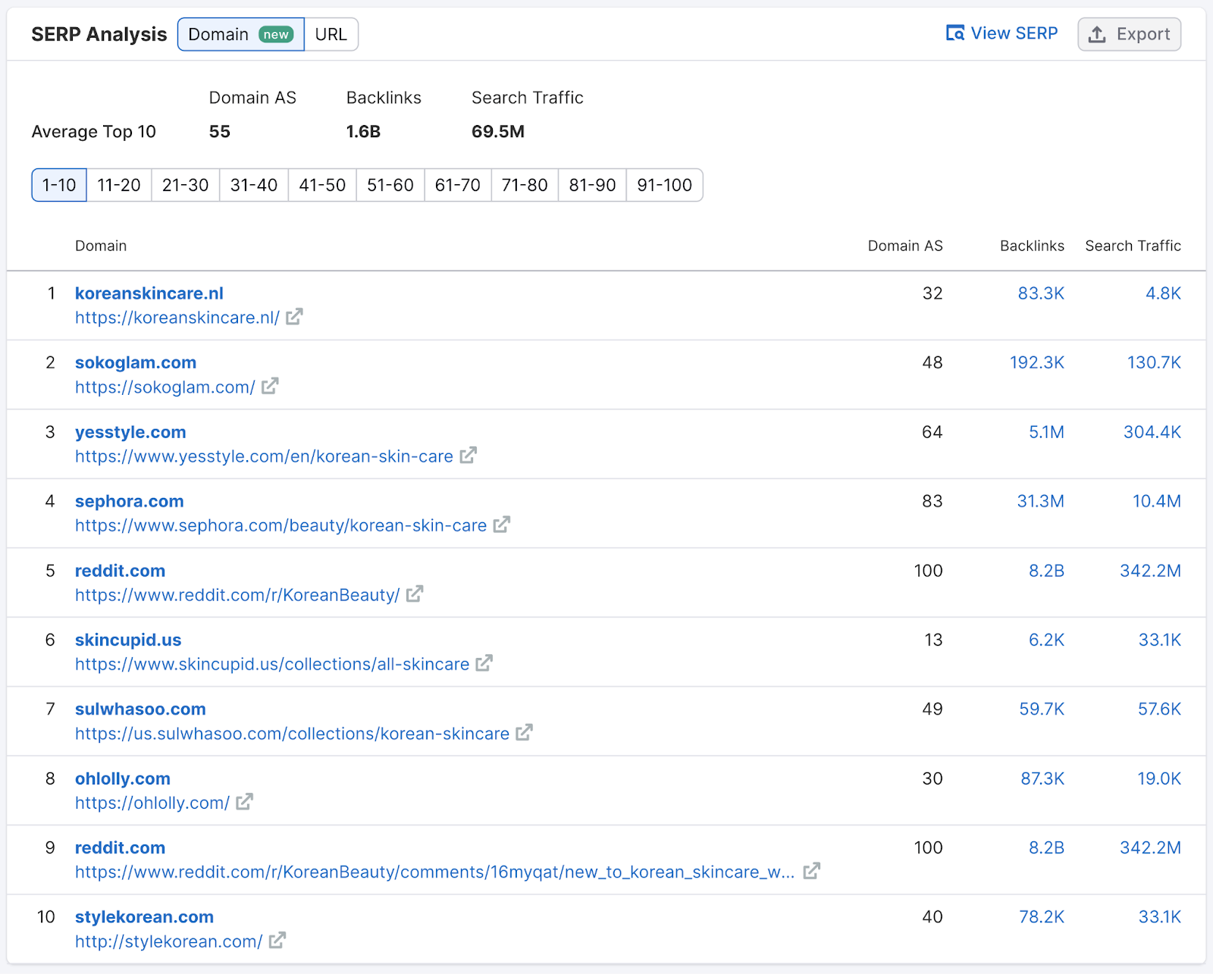Image resolution: width=1213 pixels, height=974 pixels.
Task: Click 304.4K search traffic for yesstyle.com
Action: 1152,432
